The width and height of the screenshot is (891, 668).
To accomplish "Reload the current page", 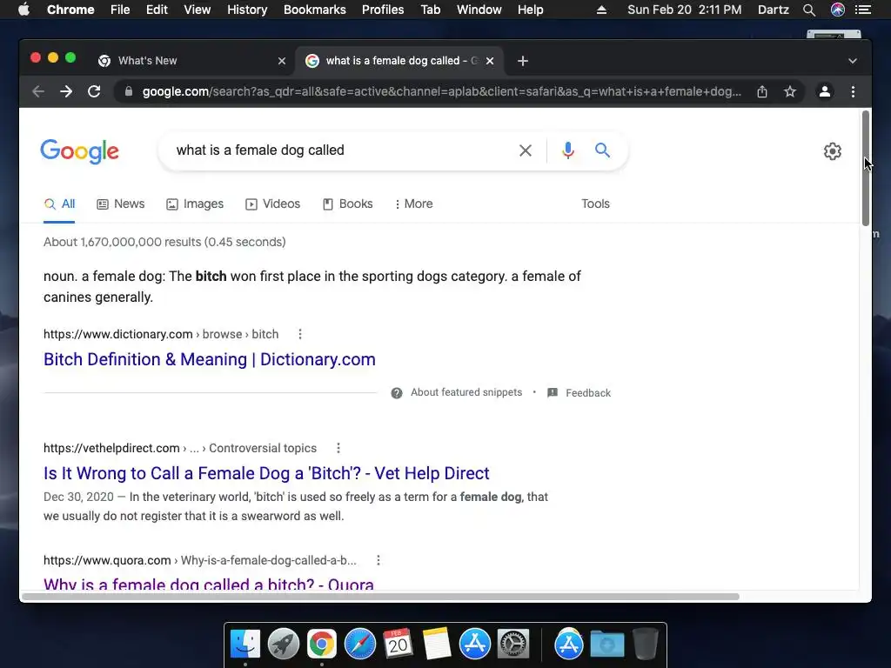I will [94, 91].
